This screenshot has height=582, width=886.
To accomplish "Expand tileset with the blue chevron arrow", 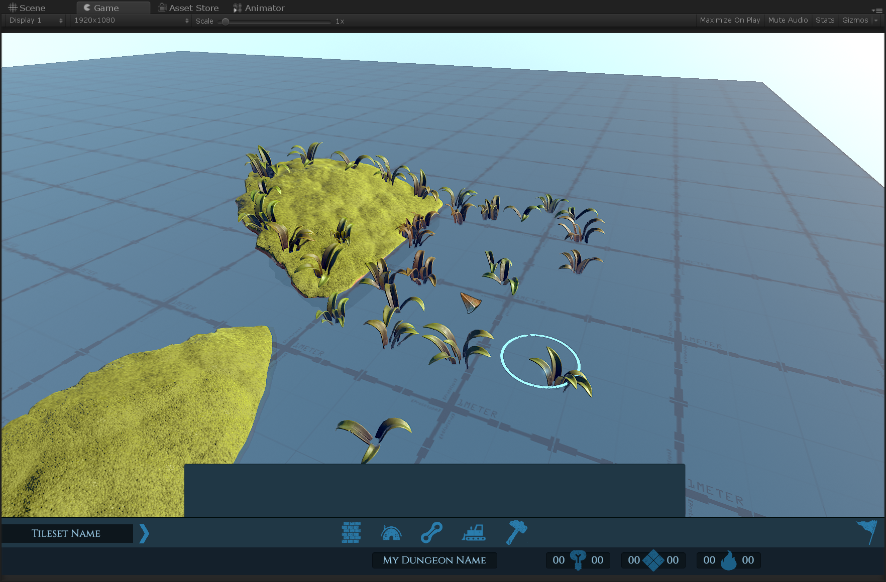I will [144, 533].
